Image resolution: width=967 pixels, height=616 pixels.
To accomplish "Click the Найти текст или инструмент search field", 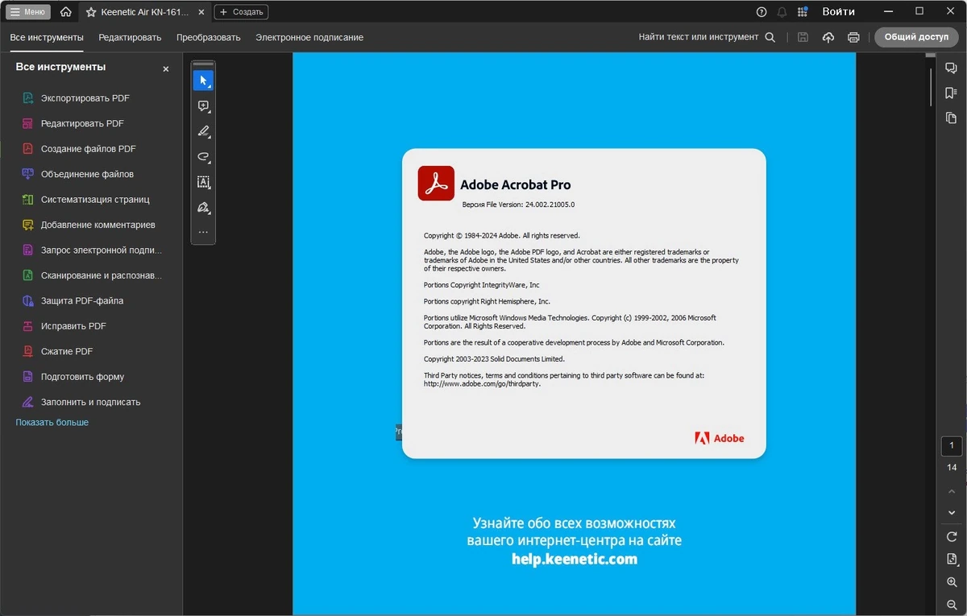I will [707, 37].
